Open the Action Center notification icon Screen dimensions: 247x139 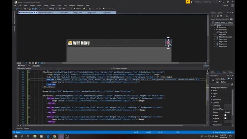(230, 136)
